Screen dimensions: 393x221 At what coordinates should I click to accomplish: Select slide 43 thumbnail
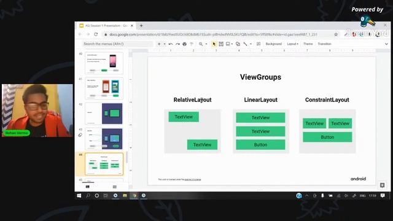pos(104,139)
